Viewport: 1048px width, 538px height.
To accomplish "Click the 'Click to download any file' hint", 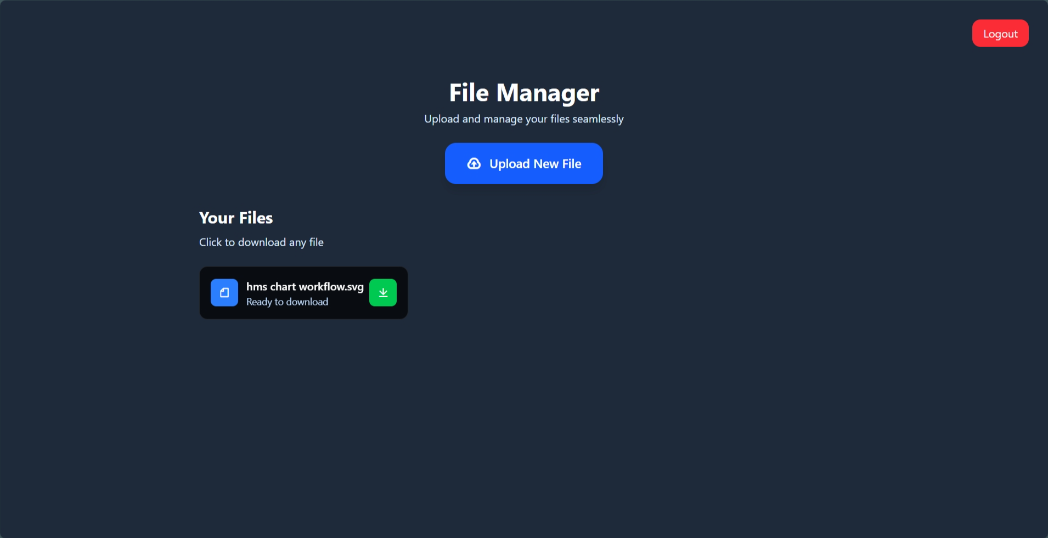I will coord(261,242).
